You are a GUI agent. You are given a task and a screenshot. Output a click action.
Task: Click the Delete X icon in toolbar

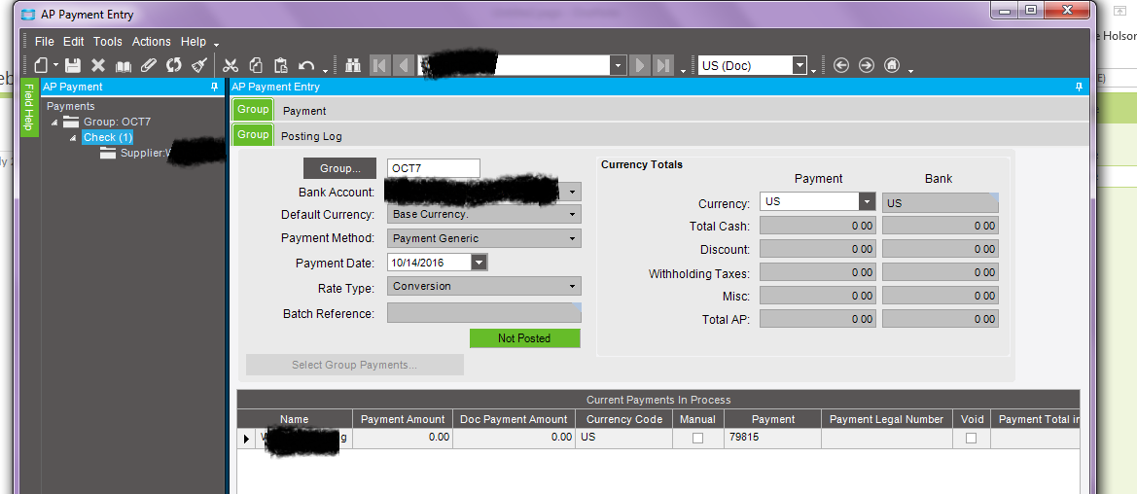click(x=98, y=65)
